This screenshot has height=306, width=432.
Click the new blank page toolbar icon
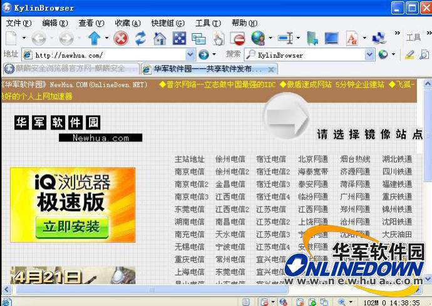11,38
